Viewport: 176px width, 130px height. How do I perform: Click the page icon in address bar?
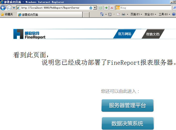click(19, 8)
